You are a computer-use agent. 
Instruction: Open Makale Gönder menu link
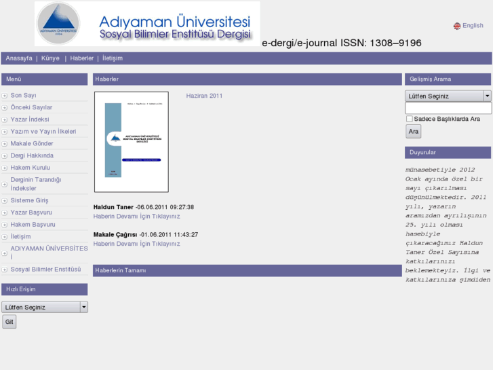coord(32,144)
